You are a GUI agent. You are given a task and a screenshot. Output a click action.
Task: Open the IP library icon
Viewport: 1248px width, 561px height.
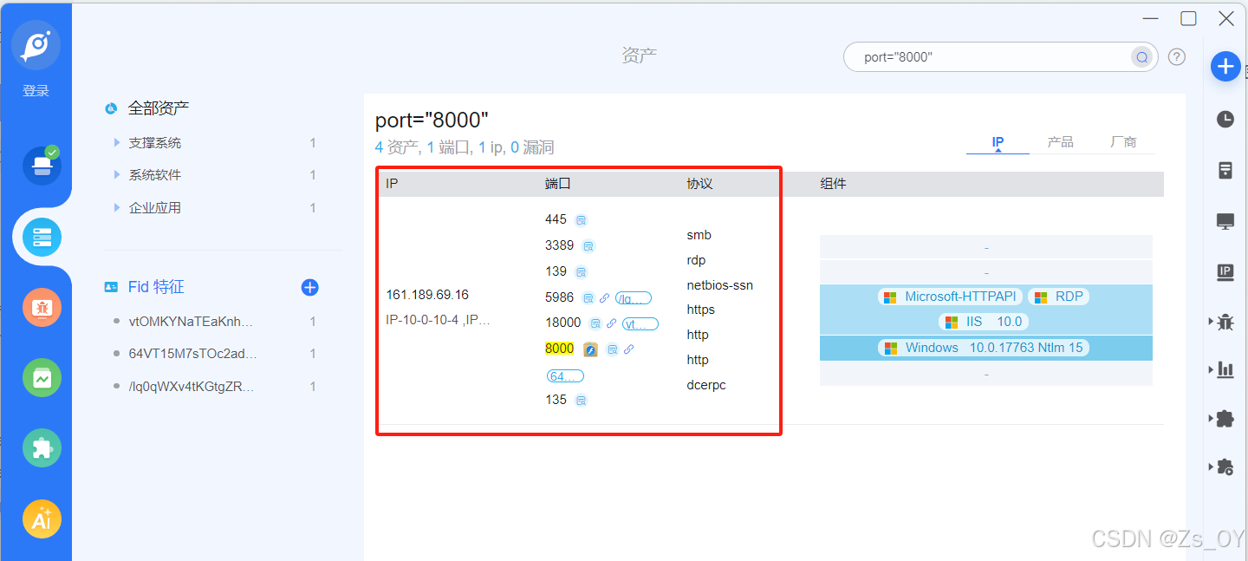coord(1225,272)
